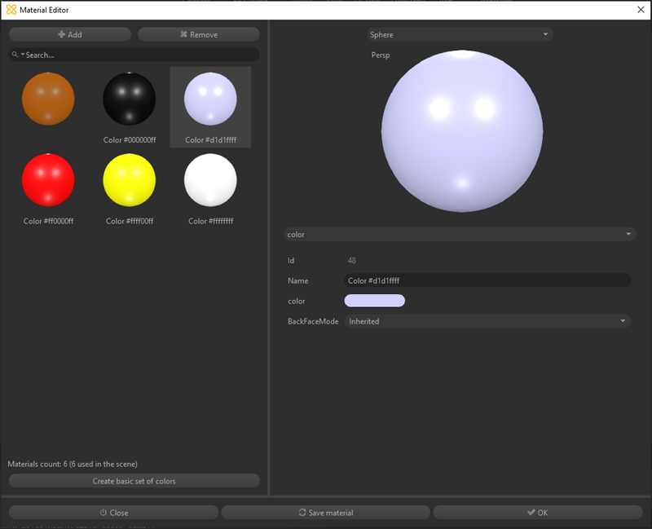Select the yellow Color #ffff00ff material
652x529 pixels.
(130, 188)
